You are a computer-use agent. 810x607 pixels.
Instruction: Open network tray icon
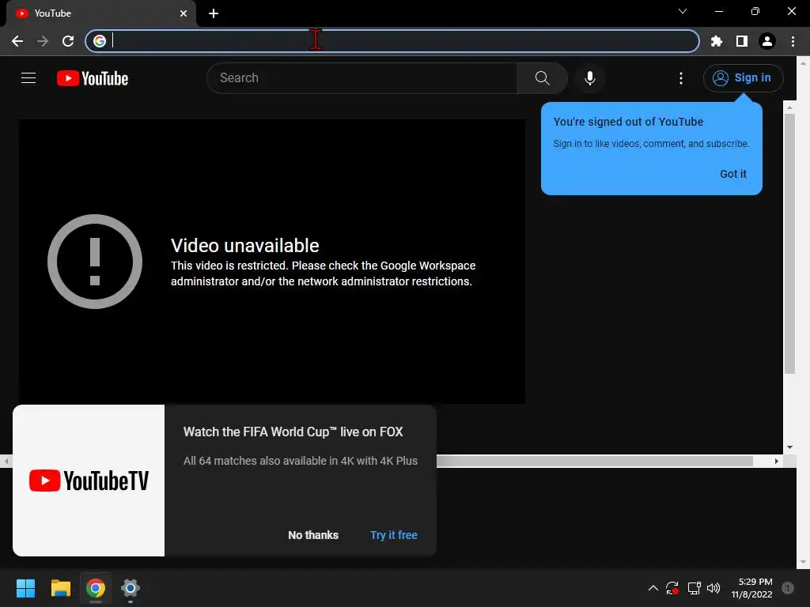pyautogui.click(x=694, y=588)
